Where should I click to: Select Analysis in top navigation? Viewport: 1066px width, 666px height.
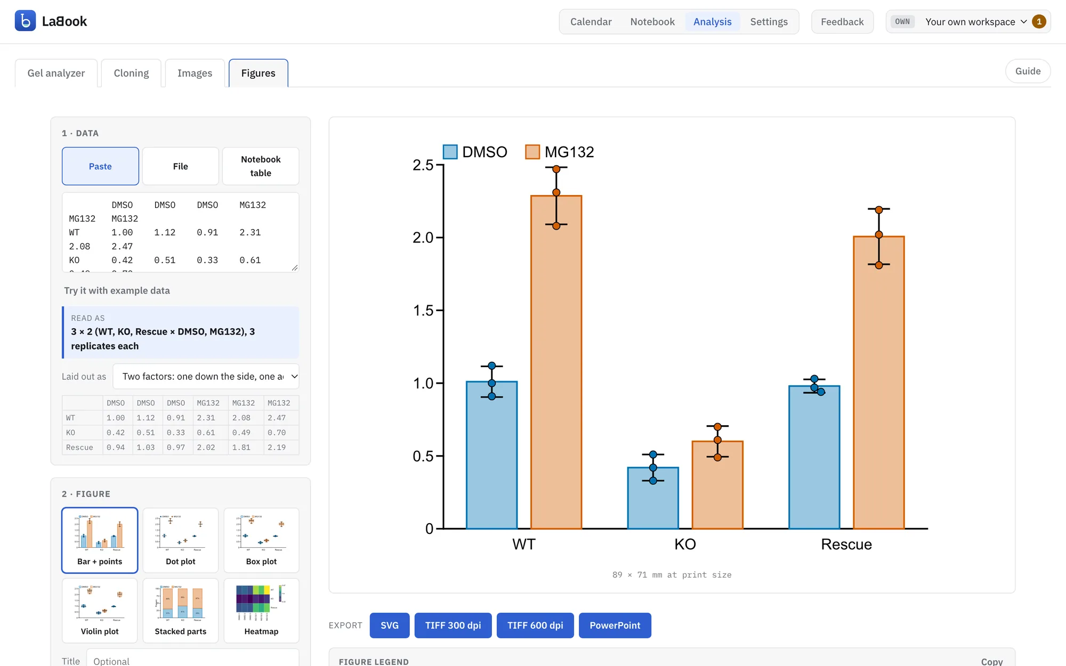coord(712,22)
